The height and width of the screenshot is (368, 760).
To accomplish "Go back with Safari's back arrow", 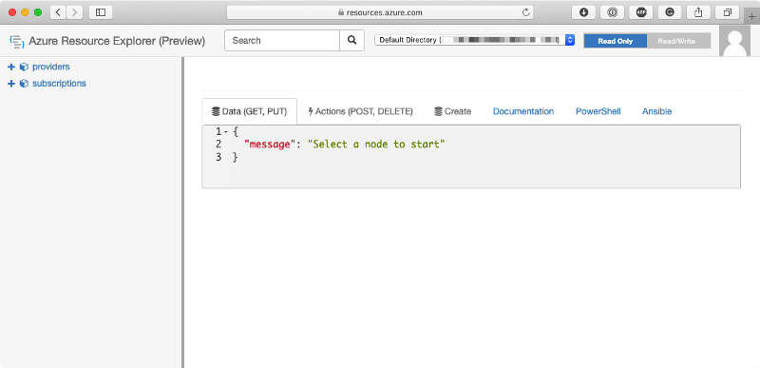I will [x=58, y=12].
